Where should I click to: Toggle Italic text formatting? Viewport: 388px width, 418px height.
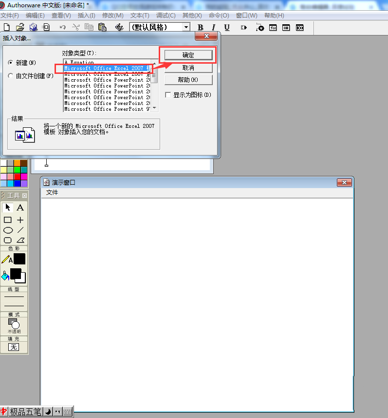point(213,27)
